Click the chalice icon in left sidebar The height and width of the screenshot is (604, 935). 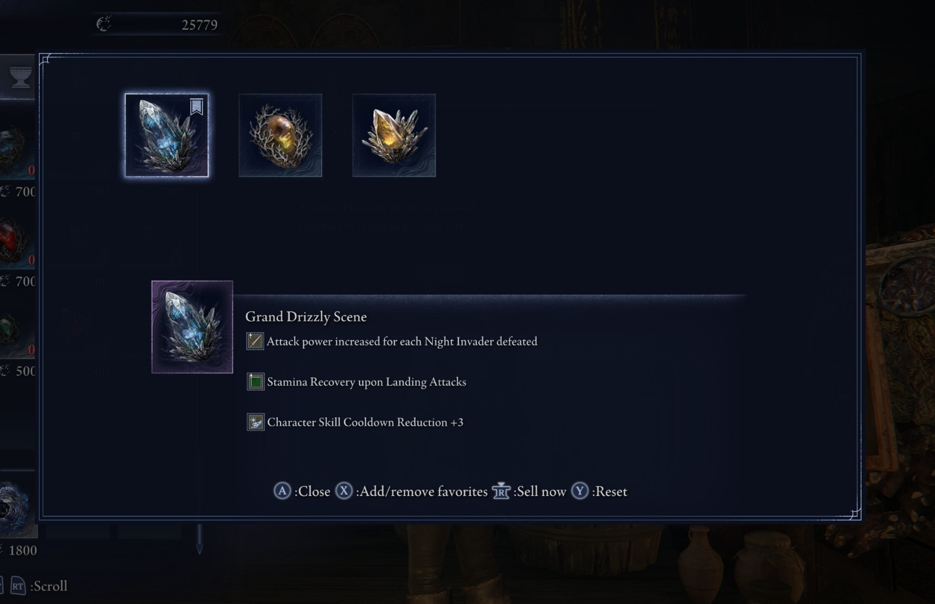tap(20, 77)
